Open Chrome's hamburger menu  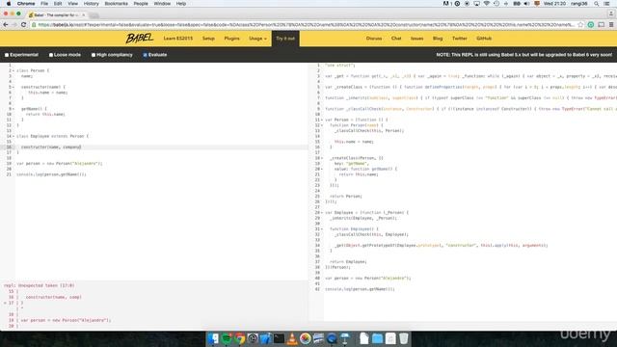point(611,24)
